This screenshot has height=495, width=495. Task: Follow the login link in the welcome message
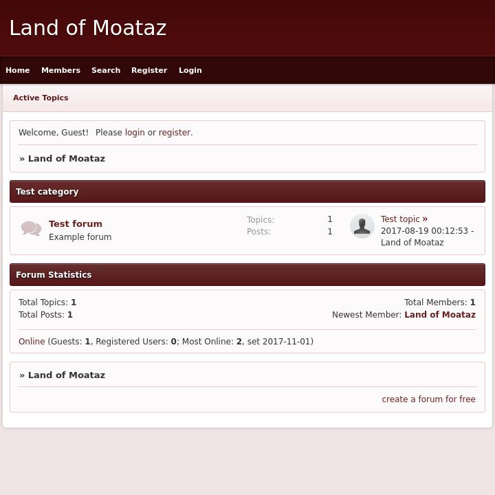pos(135,133)
